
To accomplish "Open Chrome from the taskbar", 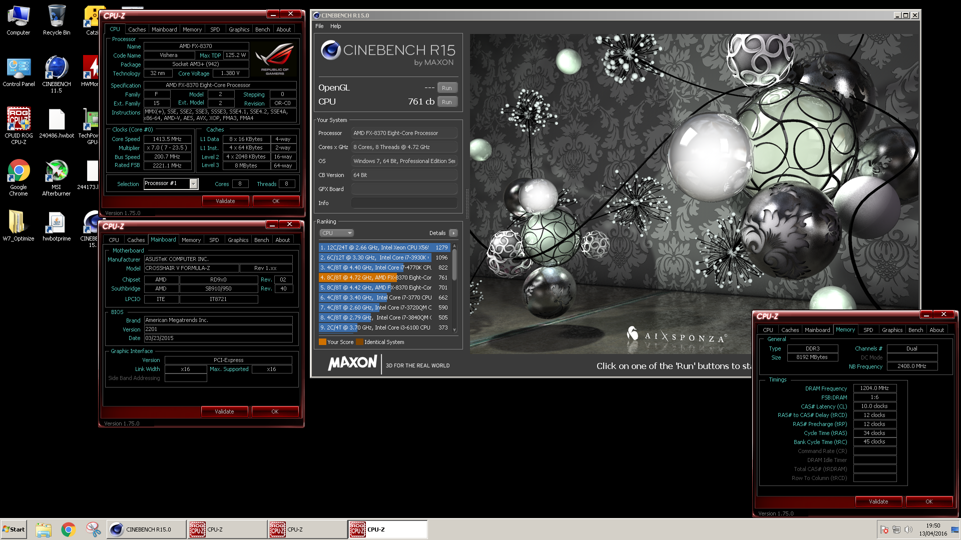I will coord(69,529).
